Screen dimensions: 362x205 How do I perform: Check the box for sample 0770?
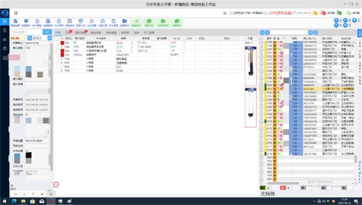pyautogui.click(x=261, y=121)
